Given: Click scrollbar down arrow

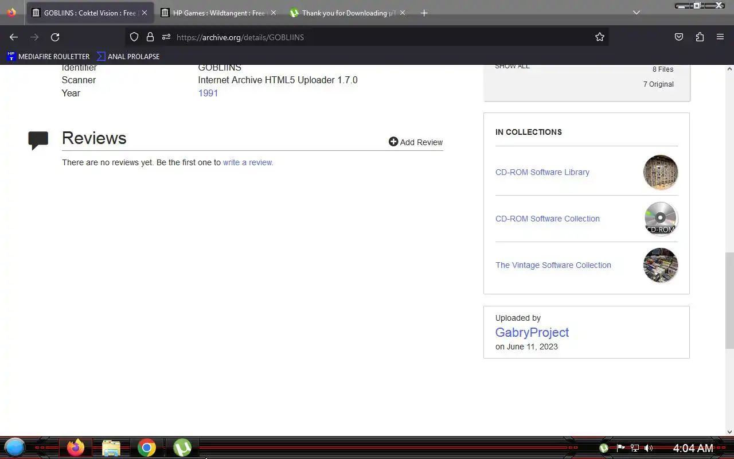Looking at the screenshot, I should pyautogui.click(x=729, y=432).
